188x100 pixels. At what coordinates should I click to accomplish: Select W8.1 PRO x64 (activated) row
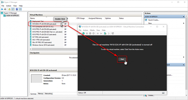click(41, 40)
